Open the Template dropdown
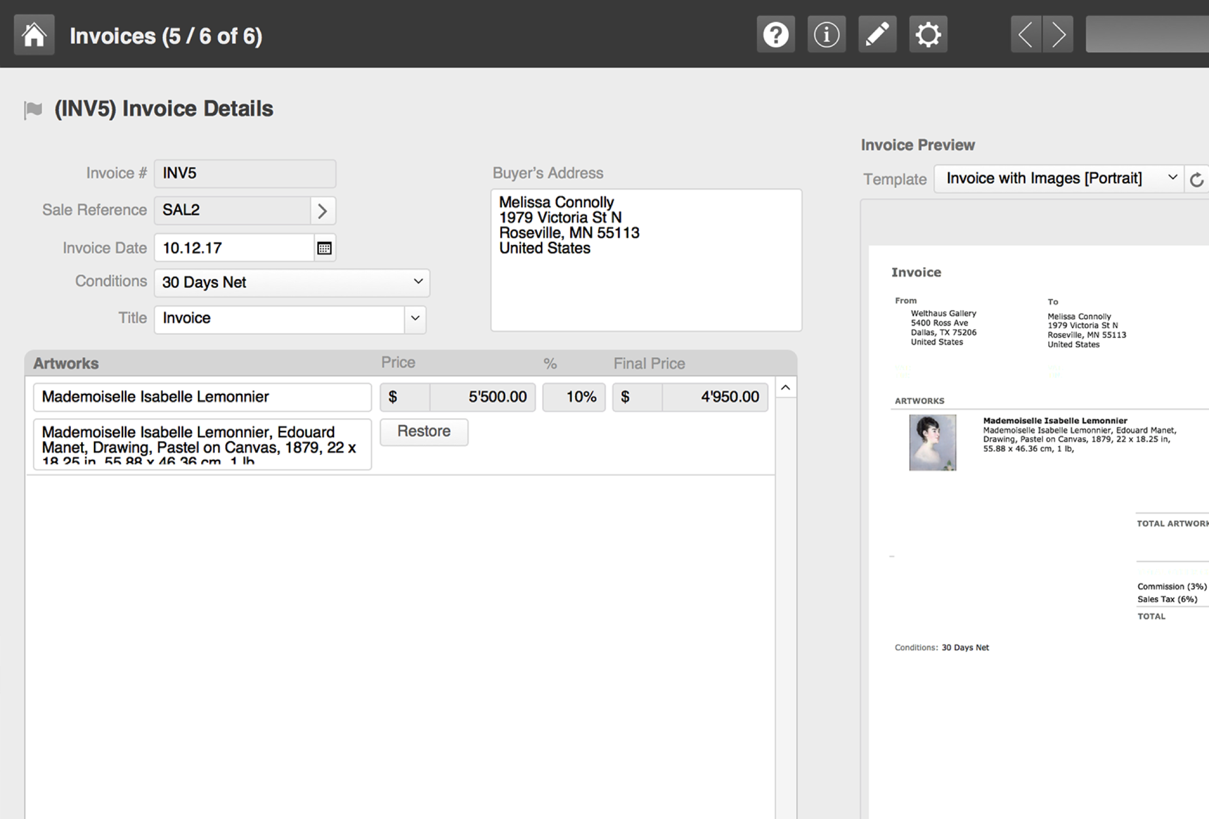This screenshot has height=819, width=1209. [x=1058, y=179]
